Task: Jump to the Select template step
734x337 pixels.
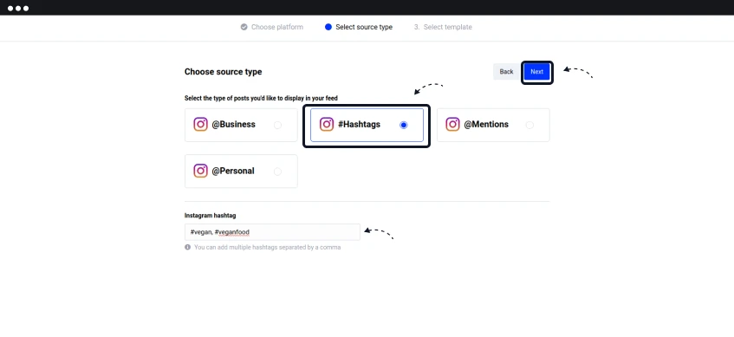Action: point(443,27)
